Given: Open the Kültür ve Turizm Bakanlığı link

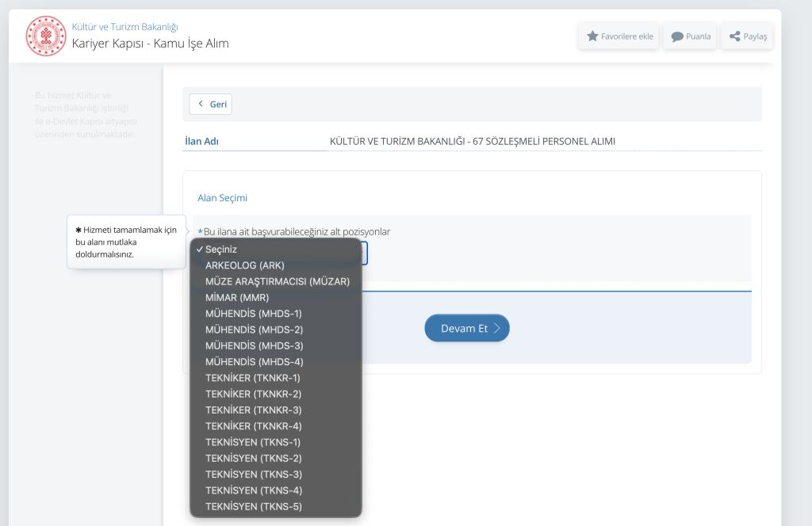Looking at the screenshot, I should pyautogui.click(x=124, y=27).
